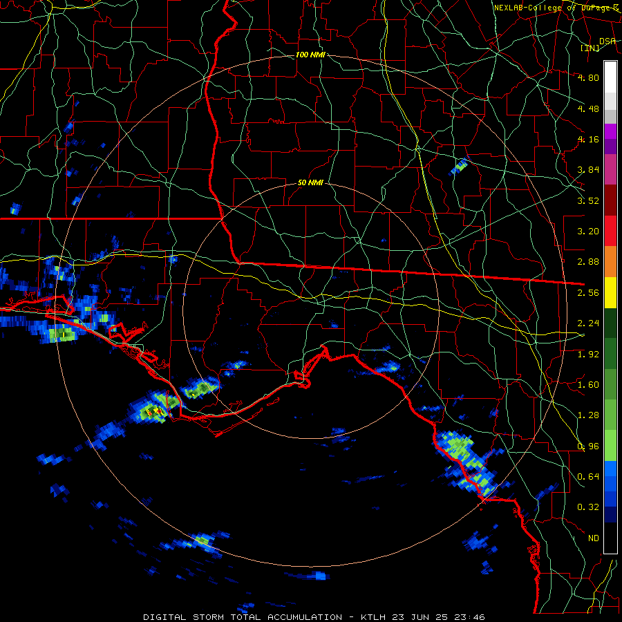Select the NEXLAB-College of DuPage credit text
622x622 pixels.
[x=557, y=8]
